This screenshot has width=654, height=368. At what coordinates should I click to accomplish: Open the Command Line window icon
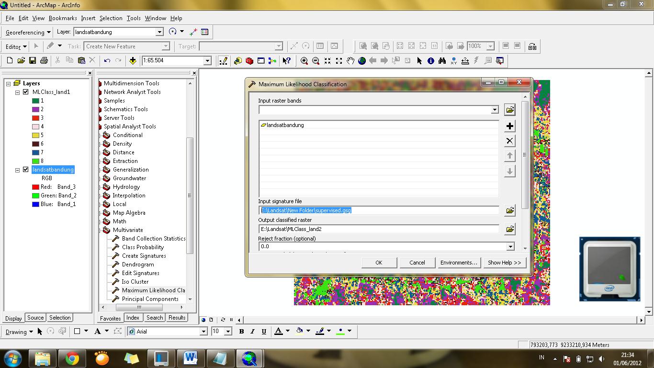click(x=261, y=60)
